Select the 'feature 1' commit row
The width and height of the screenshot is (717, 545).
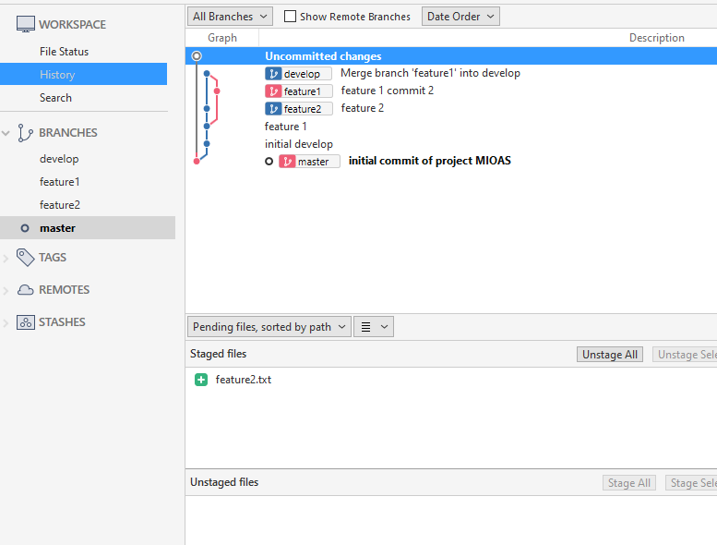(451, 127)
